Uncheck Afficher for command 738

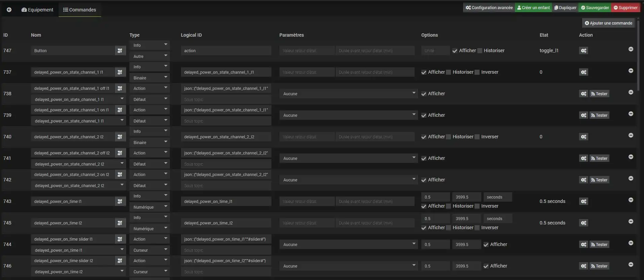point(424,94)
